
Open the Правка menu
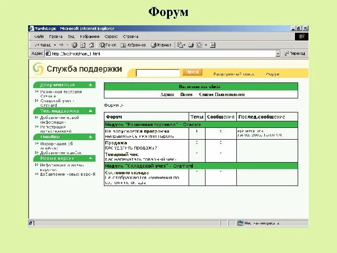coord(56,37)
